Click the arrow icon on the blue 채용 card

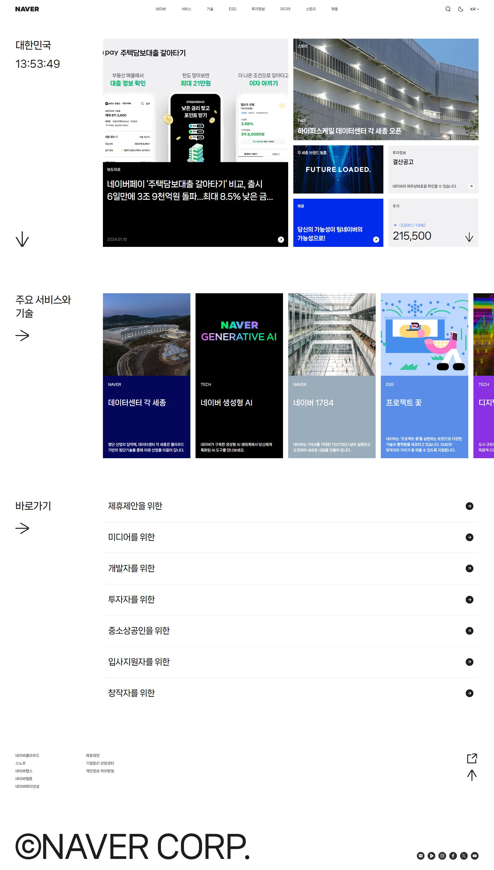pos(376,239)
